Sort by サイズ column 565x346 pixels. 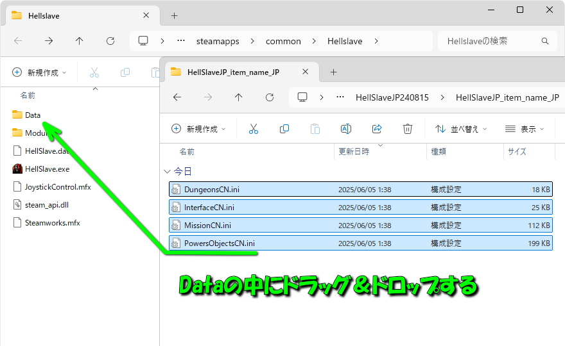click(x=517, y=152)
